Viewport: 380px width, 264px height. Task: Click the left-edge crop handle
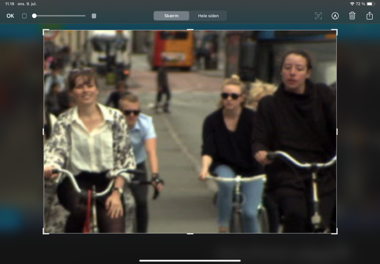click(x=43, y=132)
